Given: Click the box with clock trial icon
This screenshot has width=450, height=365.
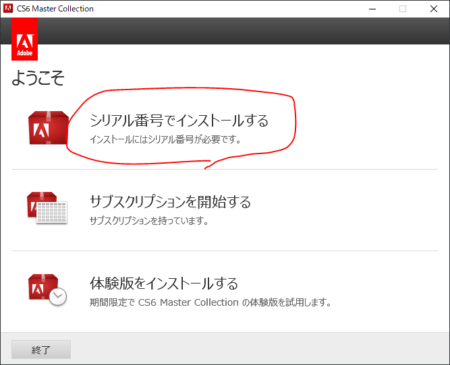Looking at the screenshot, I should 48,290.
